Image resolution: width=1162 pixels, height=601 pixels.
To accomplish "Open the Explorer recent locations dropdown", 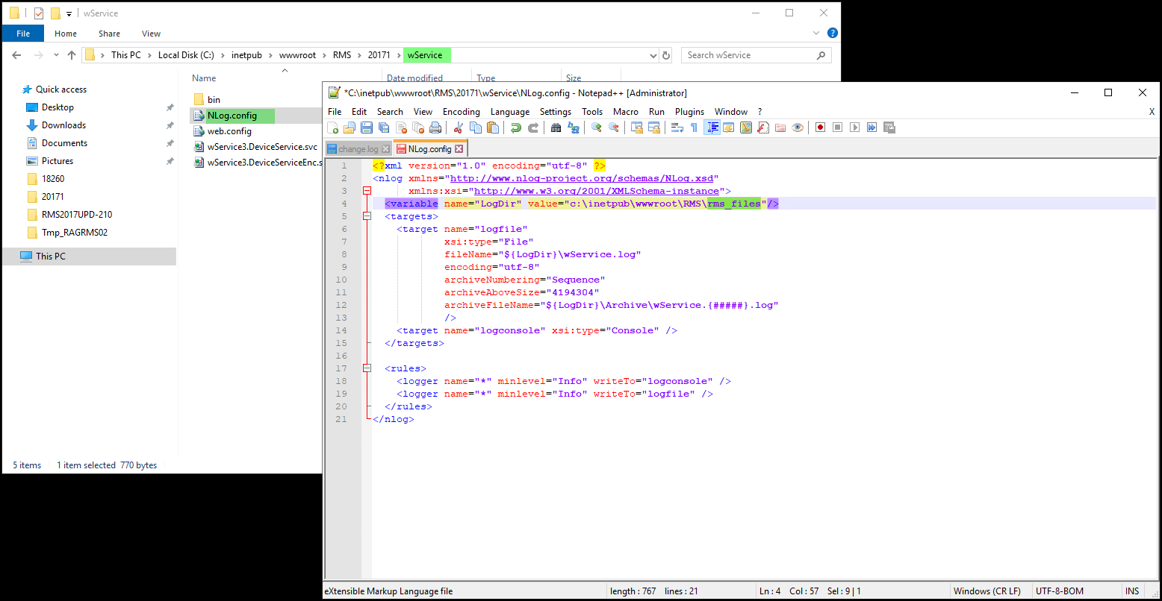I will click(57, 55).
